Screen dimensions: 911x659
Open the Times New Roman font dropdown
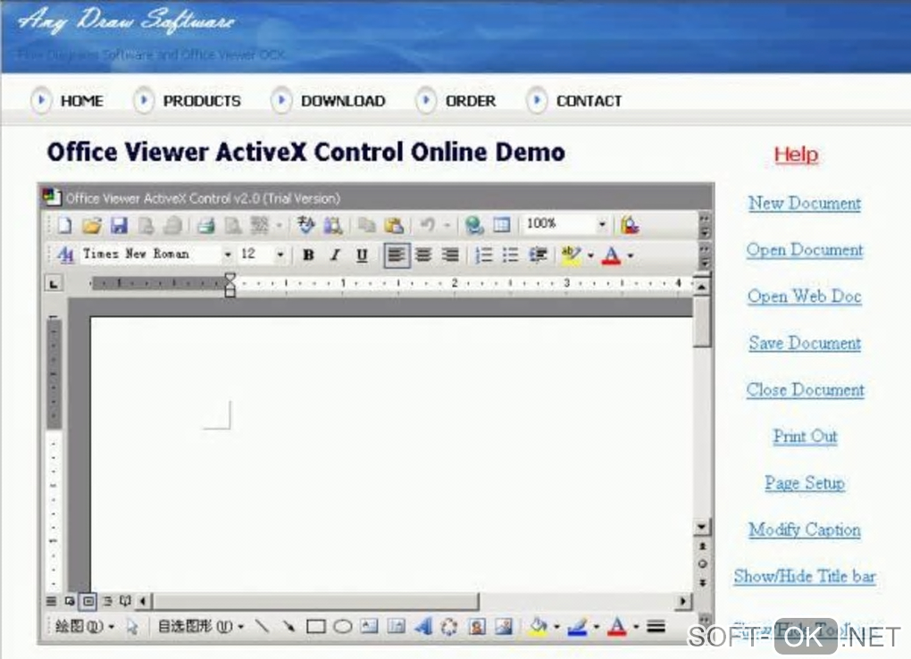[x=227, y=254]
